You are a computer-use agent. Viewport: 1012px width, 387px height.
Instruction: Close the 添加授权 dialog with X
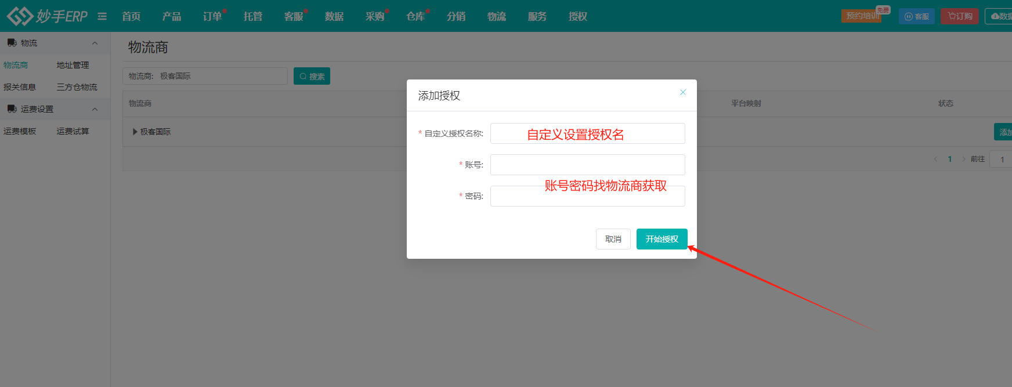point(683,92)
